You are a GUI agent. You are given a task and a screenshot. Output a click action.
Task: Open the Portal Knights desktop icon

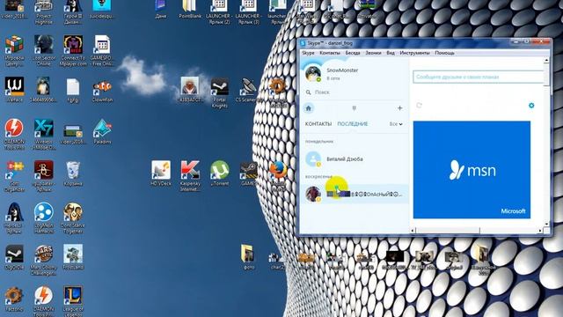pos(219,92)
